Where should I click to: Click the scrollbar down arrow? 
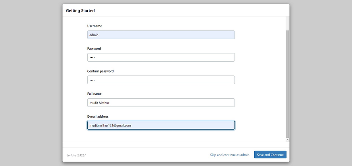click(x=287, y=139)
